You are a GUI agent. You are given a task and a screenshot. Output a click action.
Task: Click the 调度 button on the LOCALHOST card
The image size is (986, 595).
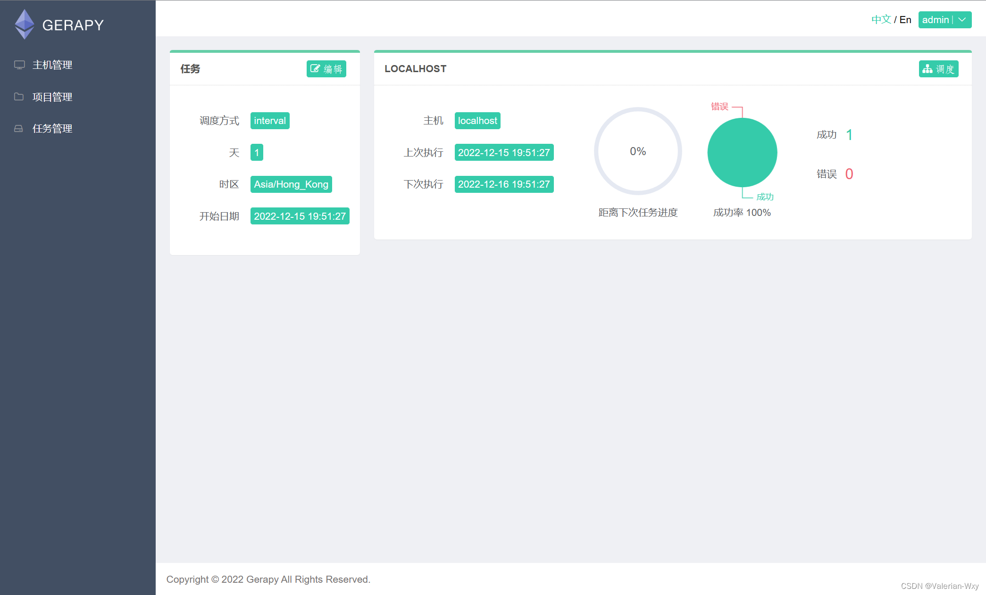[938, 69]
